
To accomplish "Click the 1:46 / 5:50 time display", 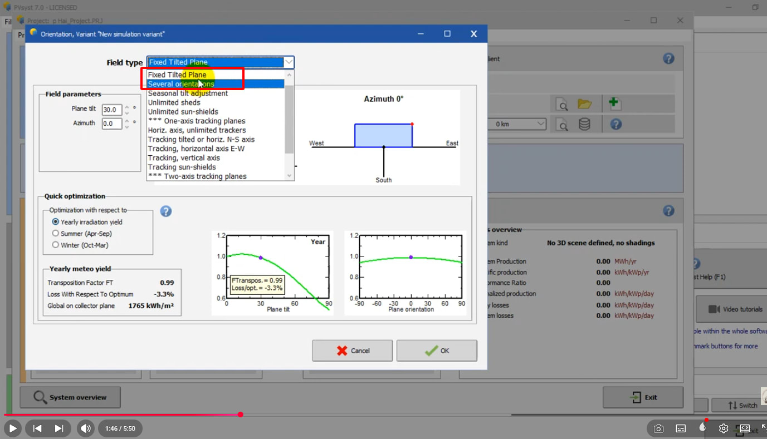I will click(x=120, y=428).
